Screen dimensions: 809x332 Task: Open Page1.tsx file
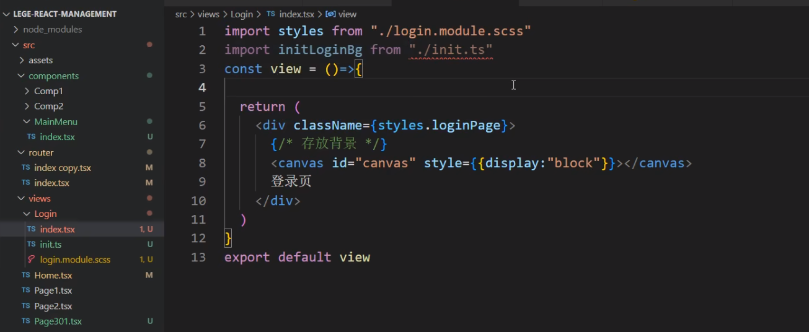[53, 290]
